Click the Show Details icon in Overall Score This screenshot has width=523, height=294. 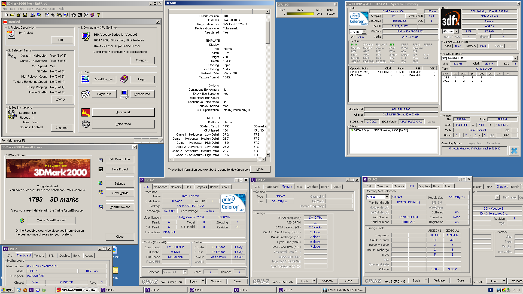coord(101,192)
